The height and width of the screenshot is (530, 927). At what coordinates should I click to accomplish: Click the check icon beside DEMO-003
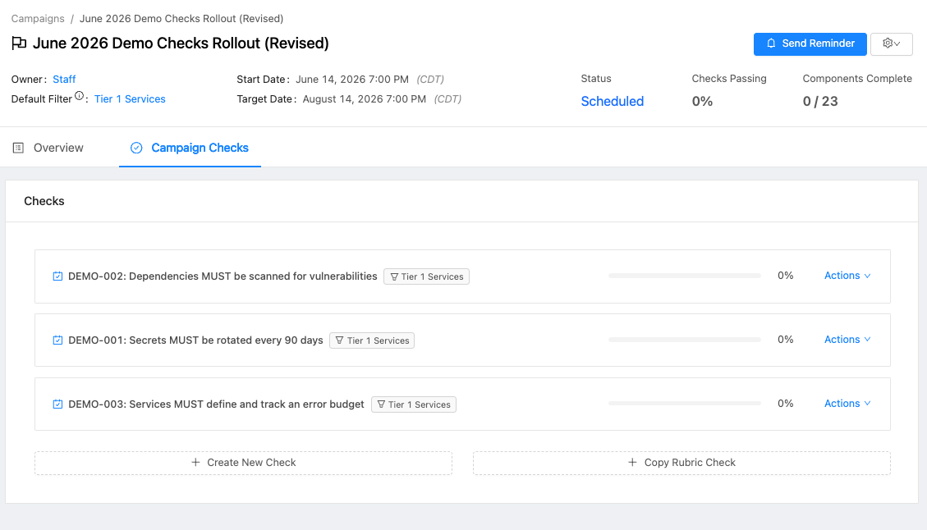click(x=57, y=404)
